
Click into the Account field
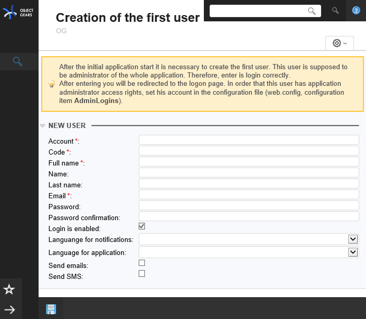(x=249, y=139)
